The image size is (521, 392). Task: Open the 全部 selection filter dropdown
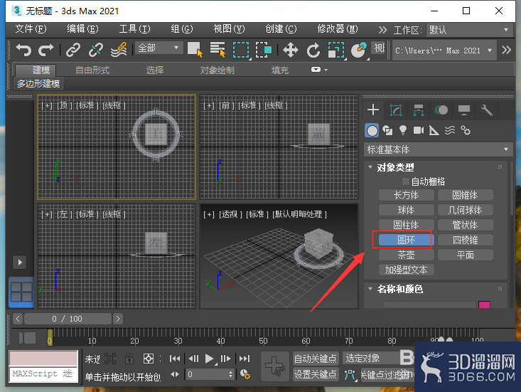159,48
